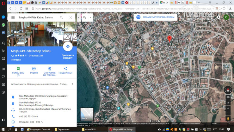
Task: Add page to bookmarks heart icon
Action: [224, 9]
